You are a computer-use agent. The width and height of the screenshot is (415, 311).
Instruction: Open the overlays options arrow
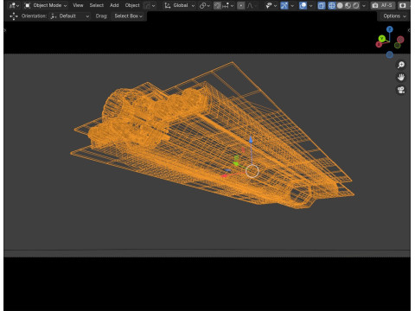(x=311, y=5)
